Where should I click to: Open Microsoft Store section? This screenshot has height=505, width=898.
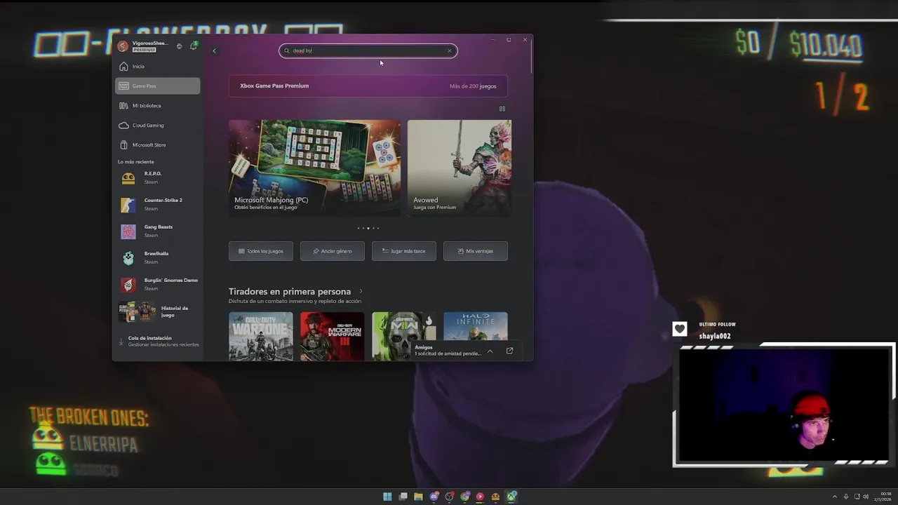(158, 145)
